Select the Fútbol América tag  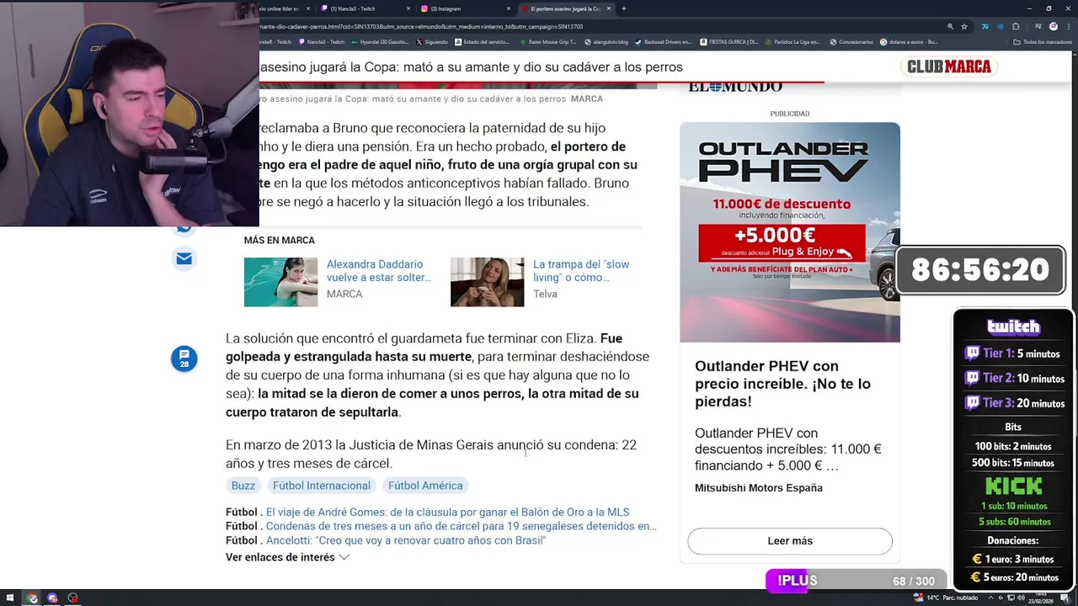click(425, 486)
